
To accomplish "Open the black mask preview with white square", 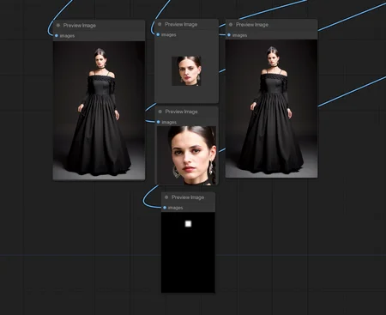I will pyautogui.click(x=188, y=252).
